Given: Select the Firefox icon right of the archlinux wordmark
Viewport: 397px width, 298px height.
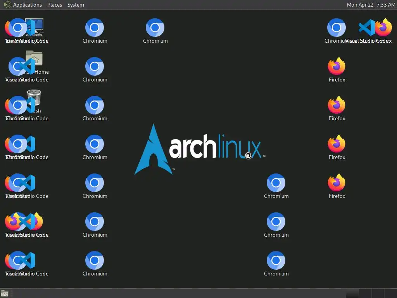Looking at the screenshot, I should pos(337,144).
